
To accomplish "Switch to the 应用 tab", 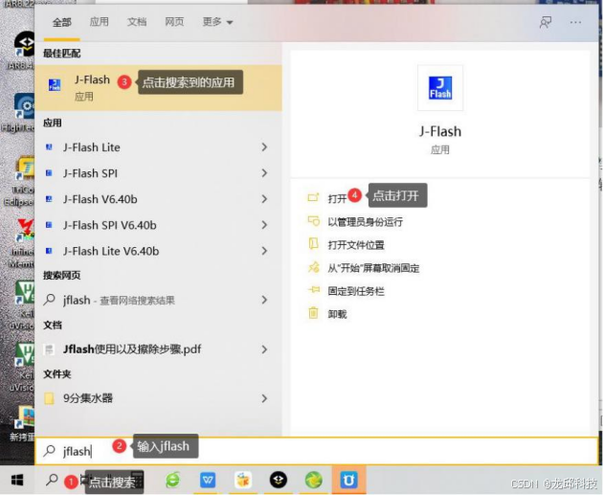I will [99, 22].
